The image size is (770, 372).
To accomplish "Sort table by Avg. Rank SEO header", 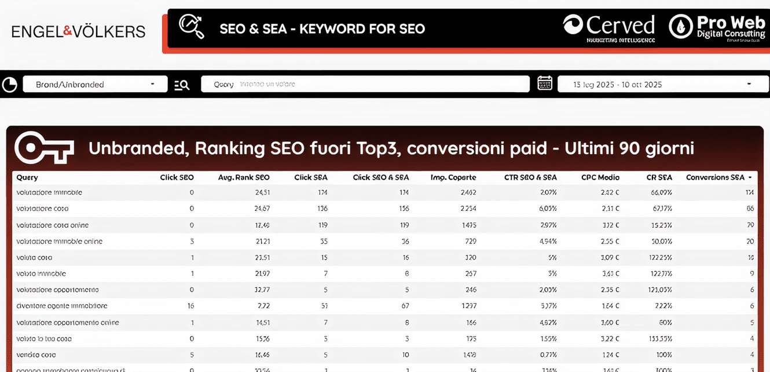I will click(x=244, y=178).
